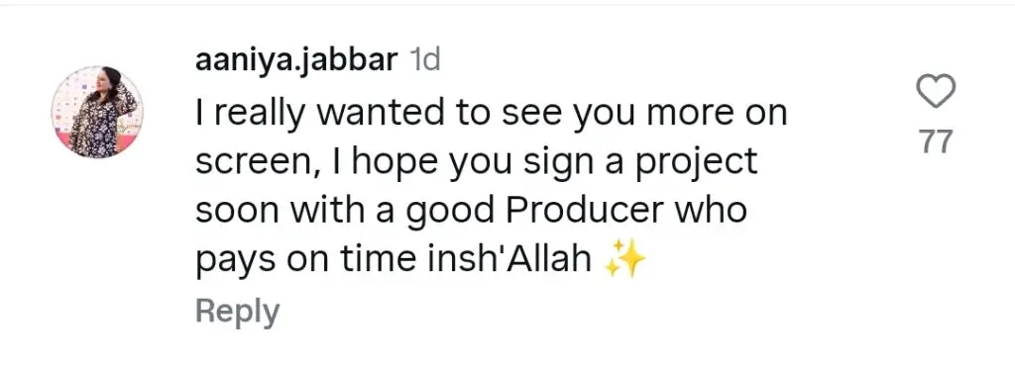1015x366 pixels.
Task: Click the 1d timestamp
Action: tap(426, 60)
